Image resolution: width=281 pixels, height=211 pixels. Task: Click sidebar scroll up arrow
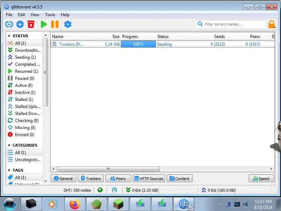(46, 36)
